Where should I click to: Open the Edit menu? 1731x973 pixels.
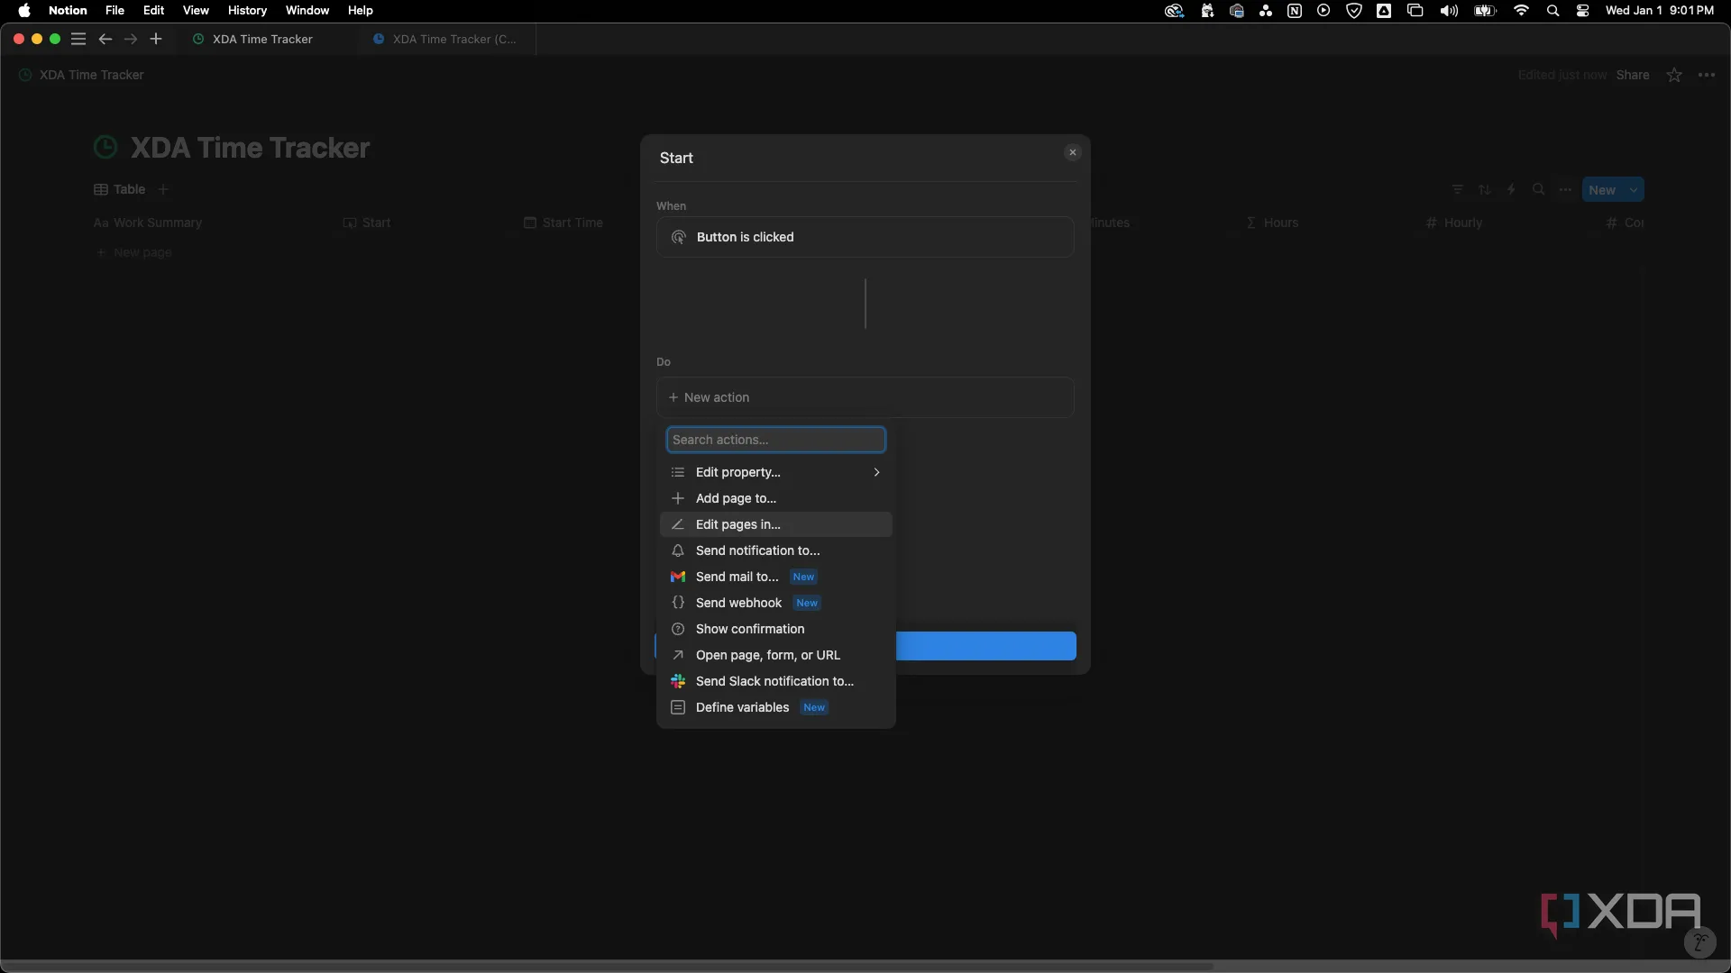pyautogui.click(x=153, y=11)
